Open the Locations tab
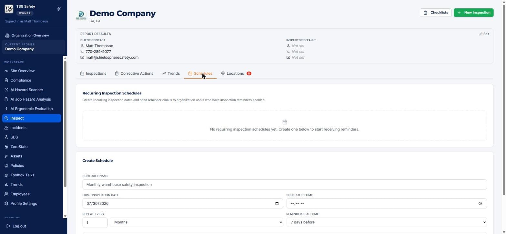Screen dimensions: 506x234 236,73
